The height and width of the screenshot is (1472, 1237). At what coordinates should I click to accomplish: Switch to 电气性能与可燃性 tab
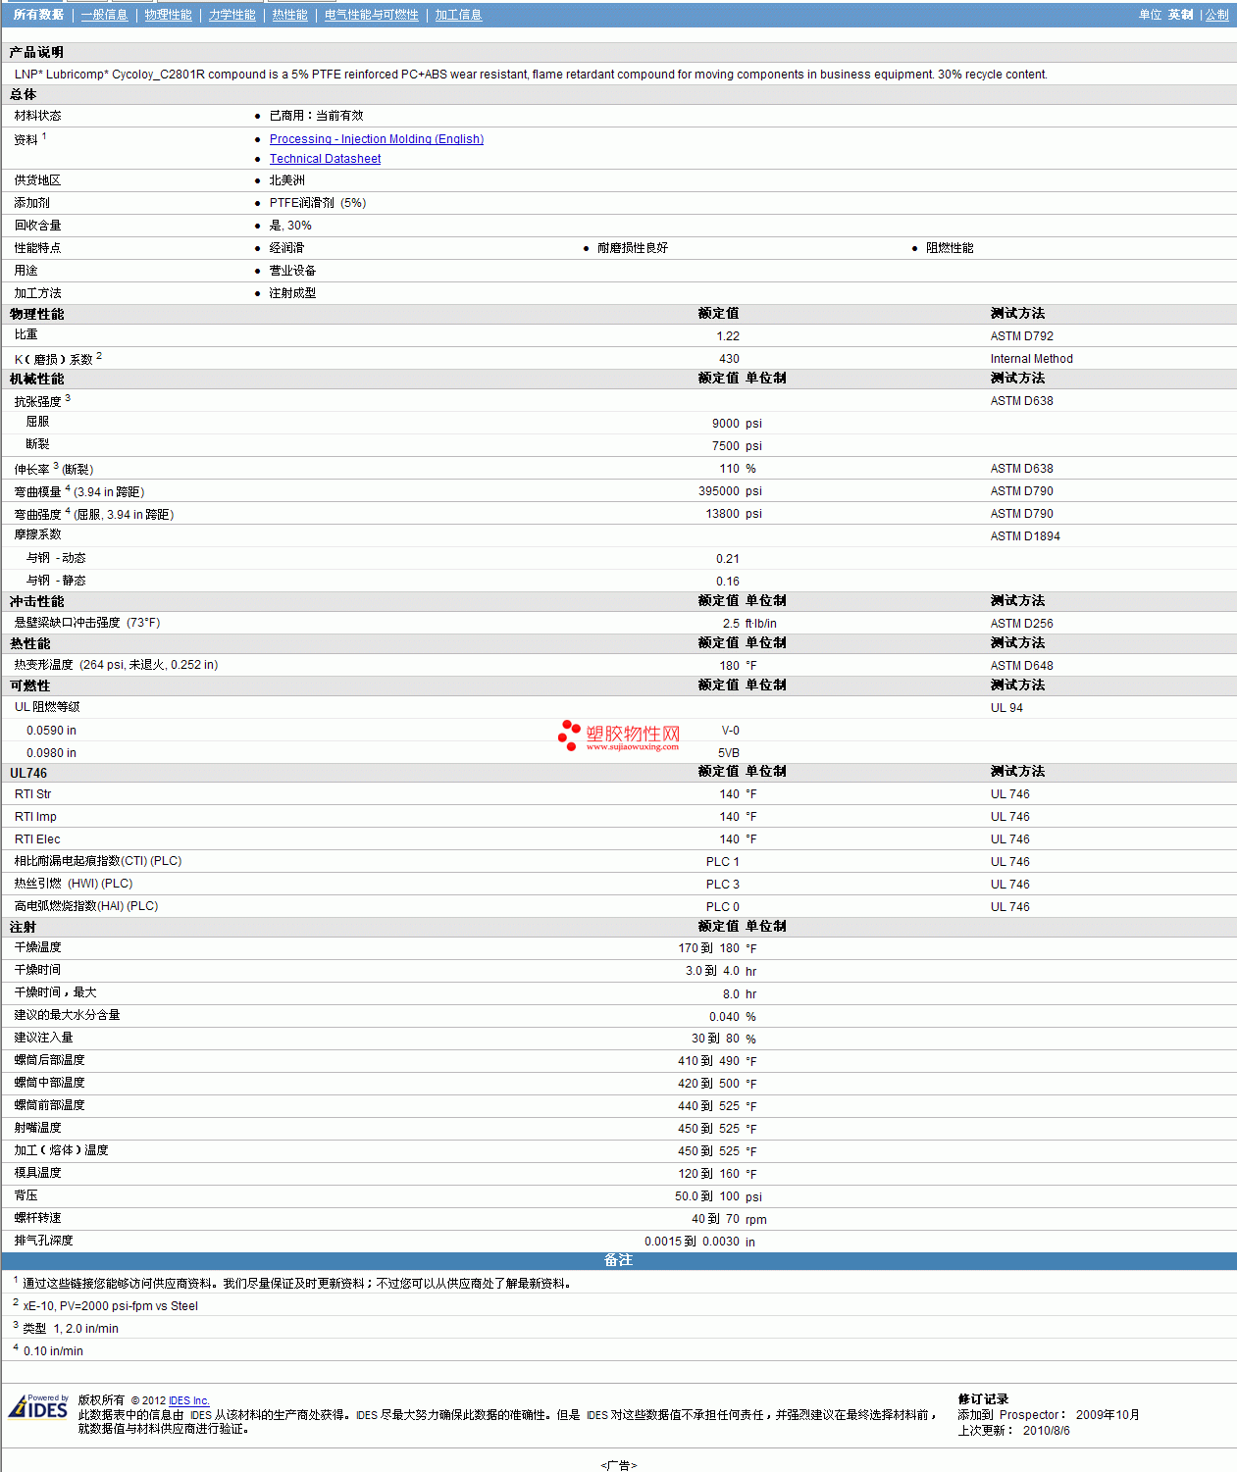tap(371, 15)
